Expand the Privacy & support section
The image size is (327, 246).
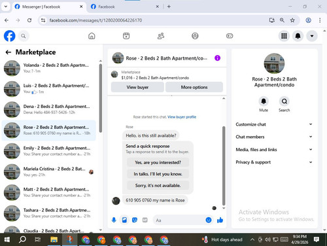tap(274, 162)
